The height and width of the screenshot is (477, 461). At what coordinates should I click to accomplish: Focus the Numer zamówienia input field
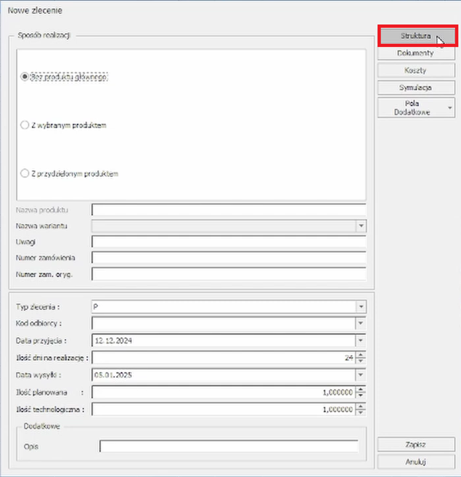pos(228,258)
